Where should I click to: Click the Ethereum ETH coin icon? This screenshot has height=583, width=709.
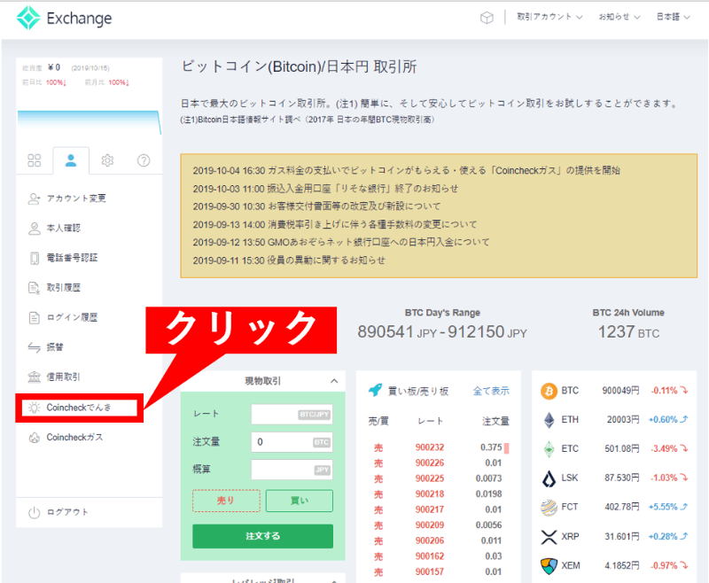tap(549, 420)
